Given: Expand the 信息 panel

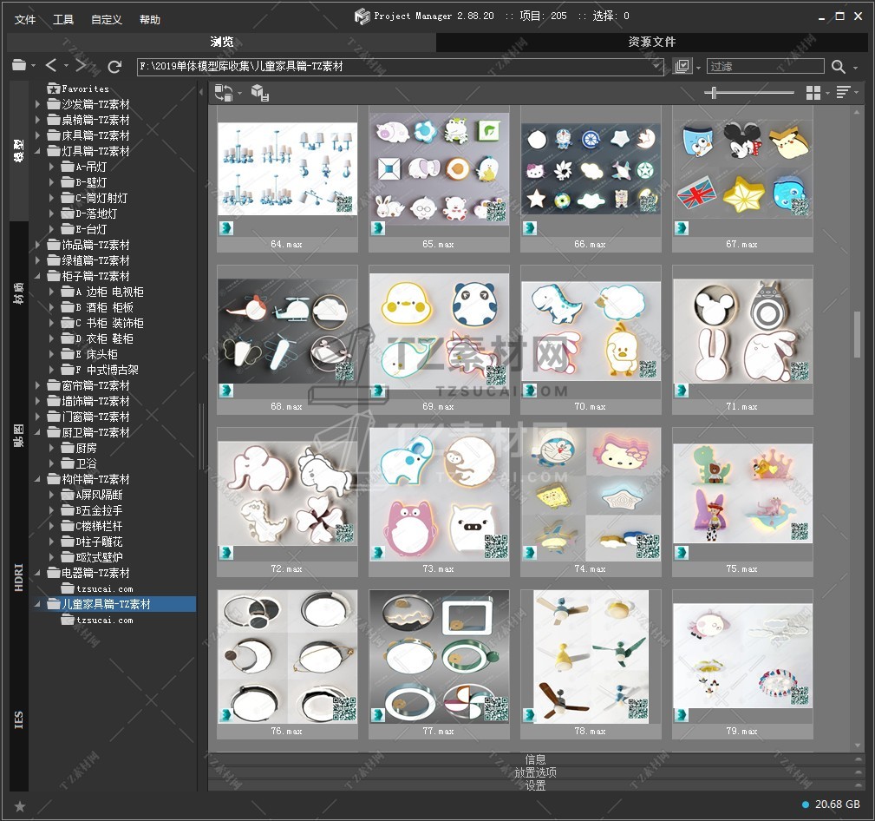Looking at the screenshot, I should 536,759.
